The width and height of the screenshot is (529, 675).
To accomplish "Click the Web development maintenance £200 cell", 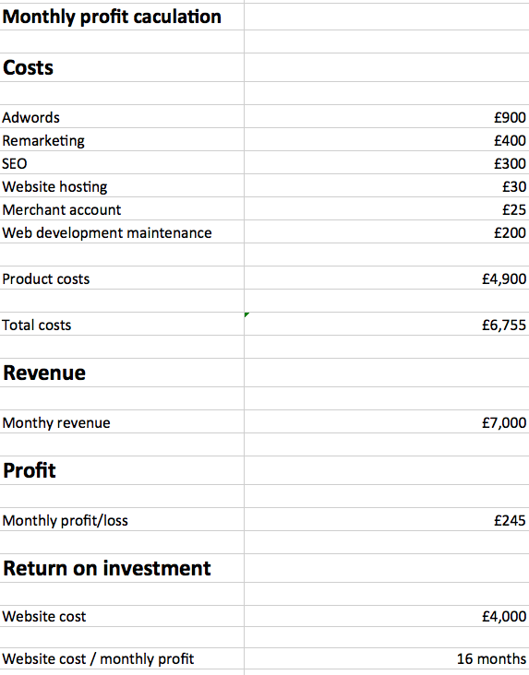I will click(x=387, y=232).
